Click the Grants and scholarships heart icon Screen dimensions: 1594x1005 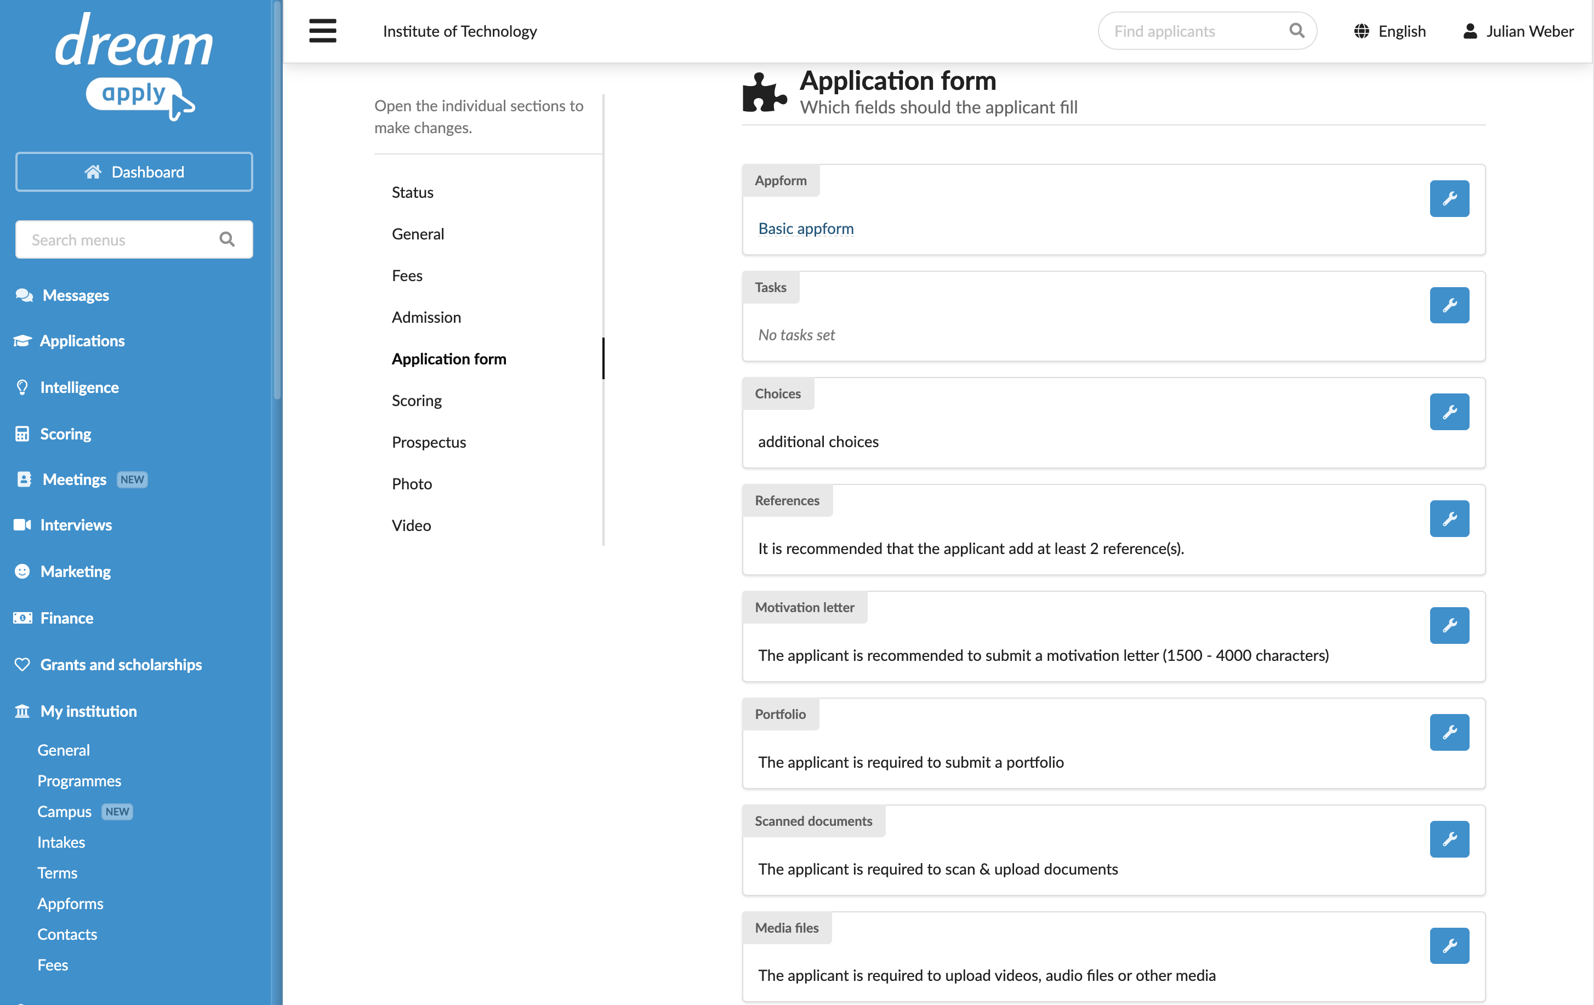[x=22, y=664]
